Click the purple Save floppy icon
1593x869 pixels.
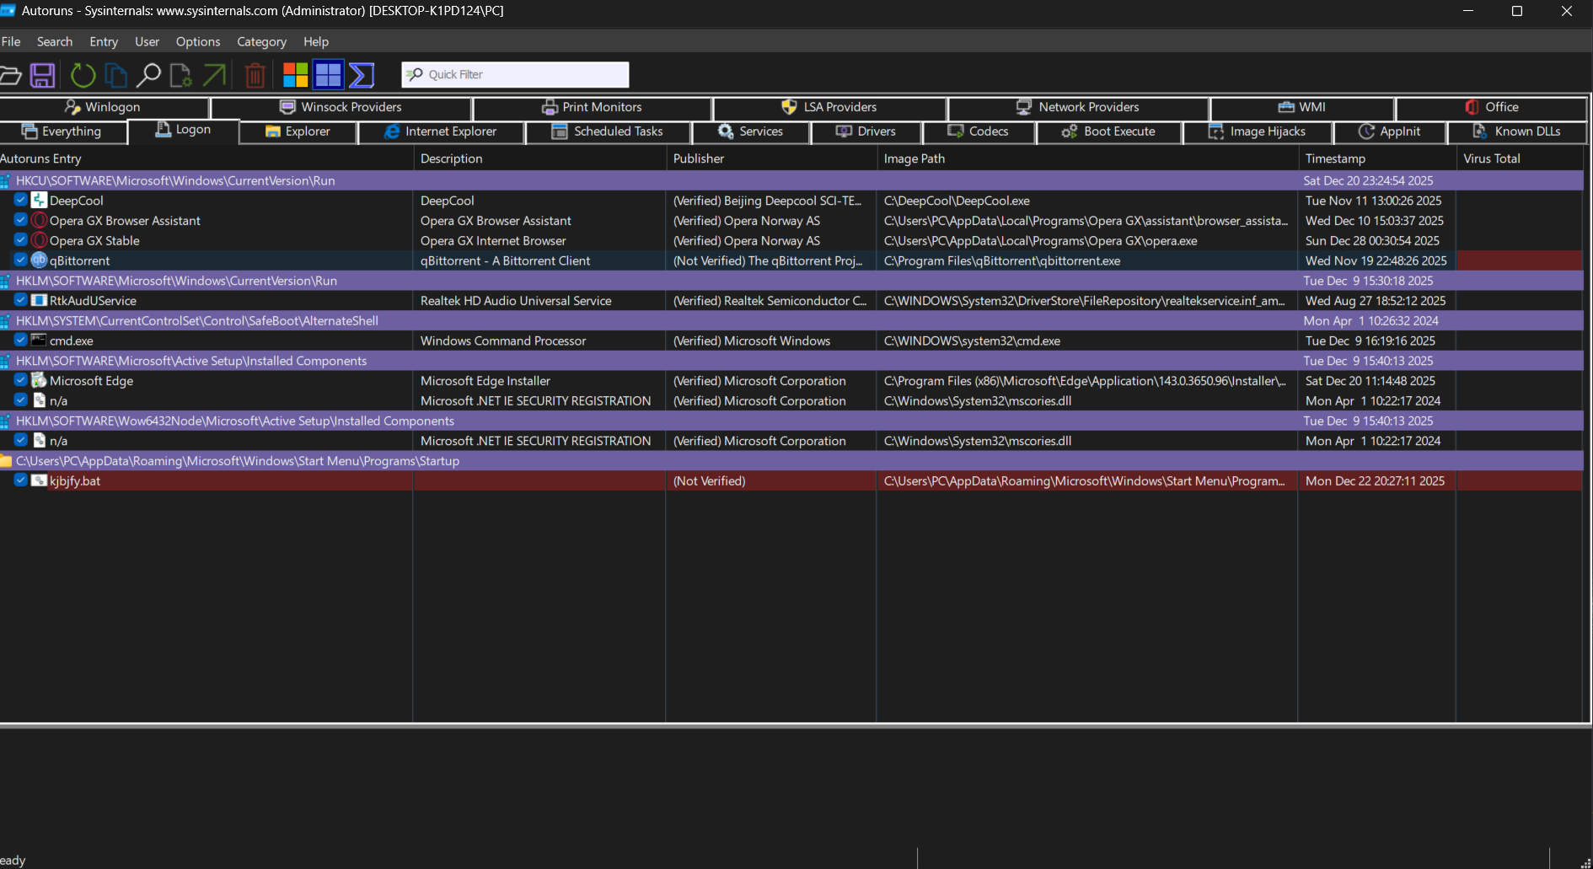(x=43, y=75)
